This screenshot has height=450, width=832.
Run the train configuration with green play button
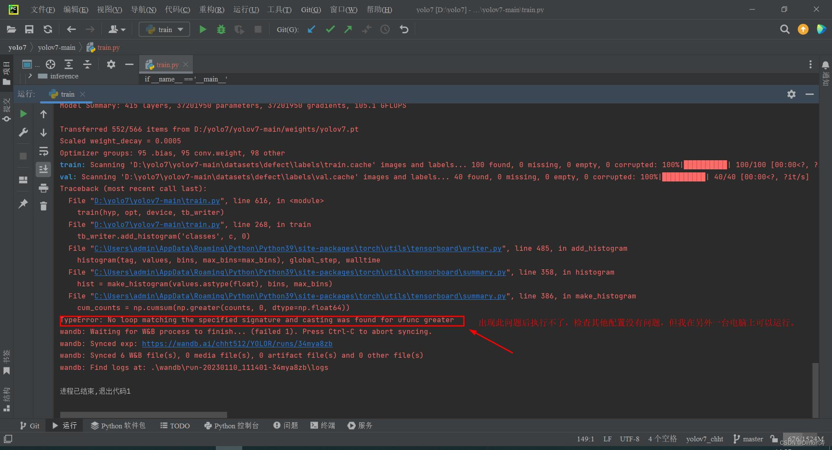(202, 29)
